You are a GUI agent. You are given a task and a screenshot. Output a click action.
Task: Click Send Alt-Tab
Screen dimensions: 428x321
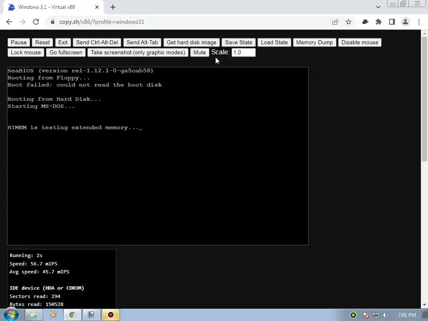[x=142, y=42]
